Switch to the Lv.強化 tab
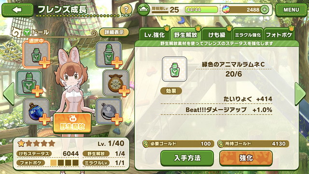 point(154,34)
